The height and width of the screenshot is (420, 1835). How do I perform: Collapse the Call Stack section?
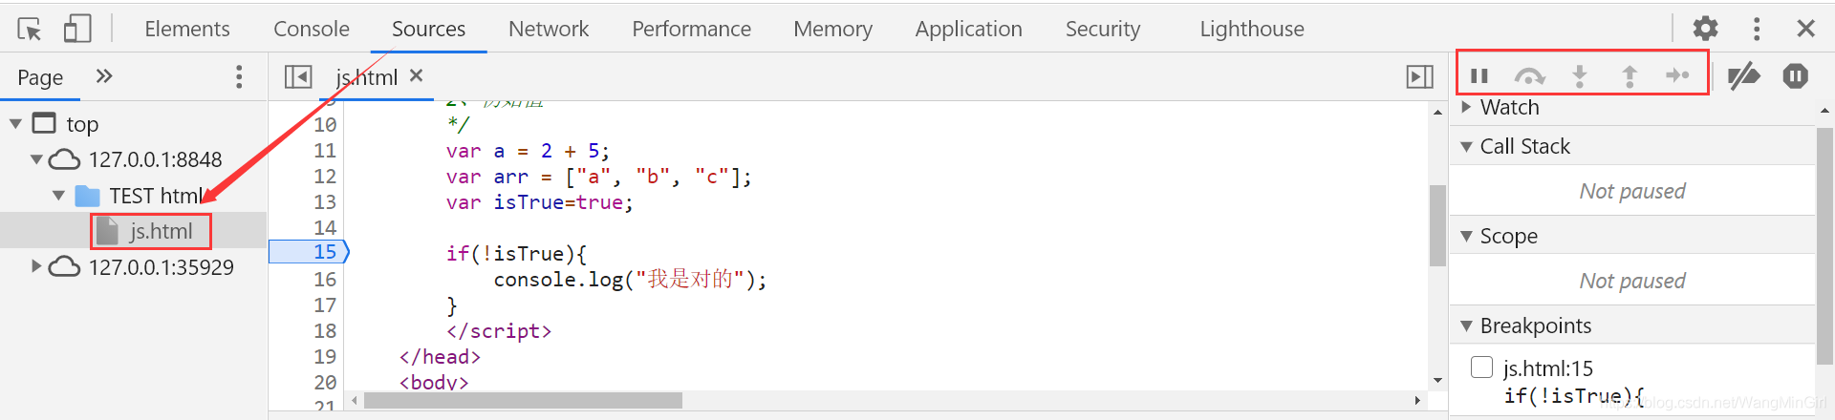point(1467,147)
